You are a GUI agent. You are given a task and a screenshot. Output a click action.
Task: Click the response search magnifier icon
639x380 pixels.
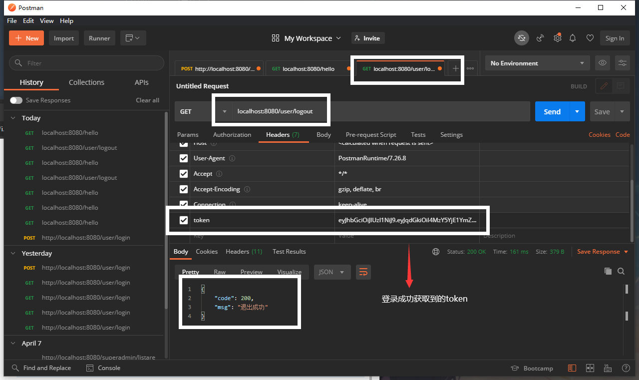(621, 271)
